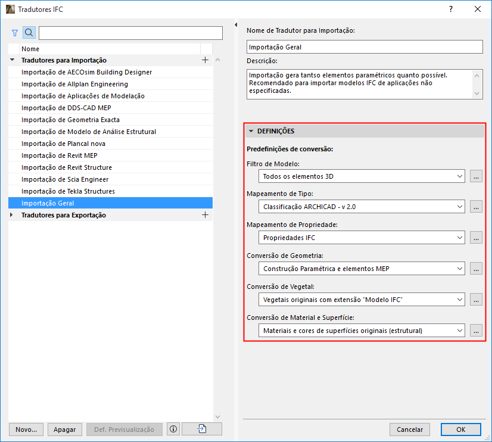Image resolution: width=492 pixels, height=442 pixels.
Task: Click the info icon button
Action: [173, 429]
